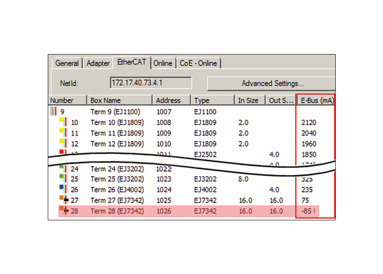Click type cell EJ1100

[205, 112]
